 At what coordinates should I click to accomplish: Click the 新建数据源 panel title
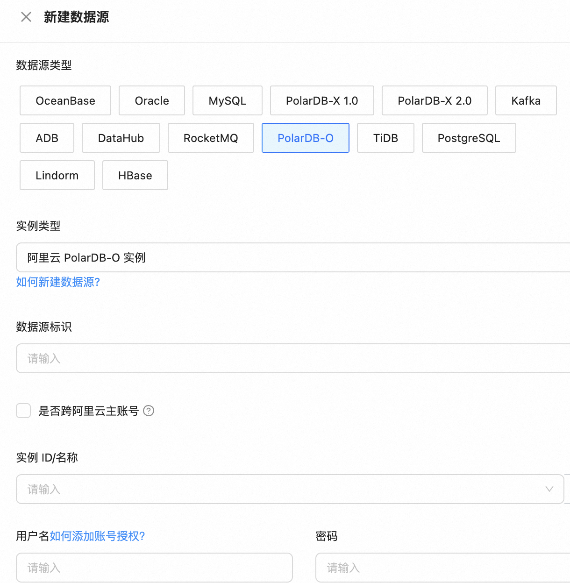tap(77, 17)
